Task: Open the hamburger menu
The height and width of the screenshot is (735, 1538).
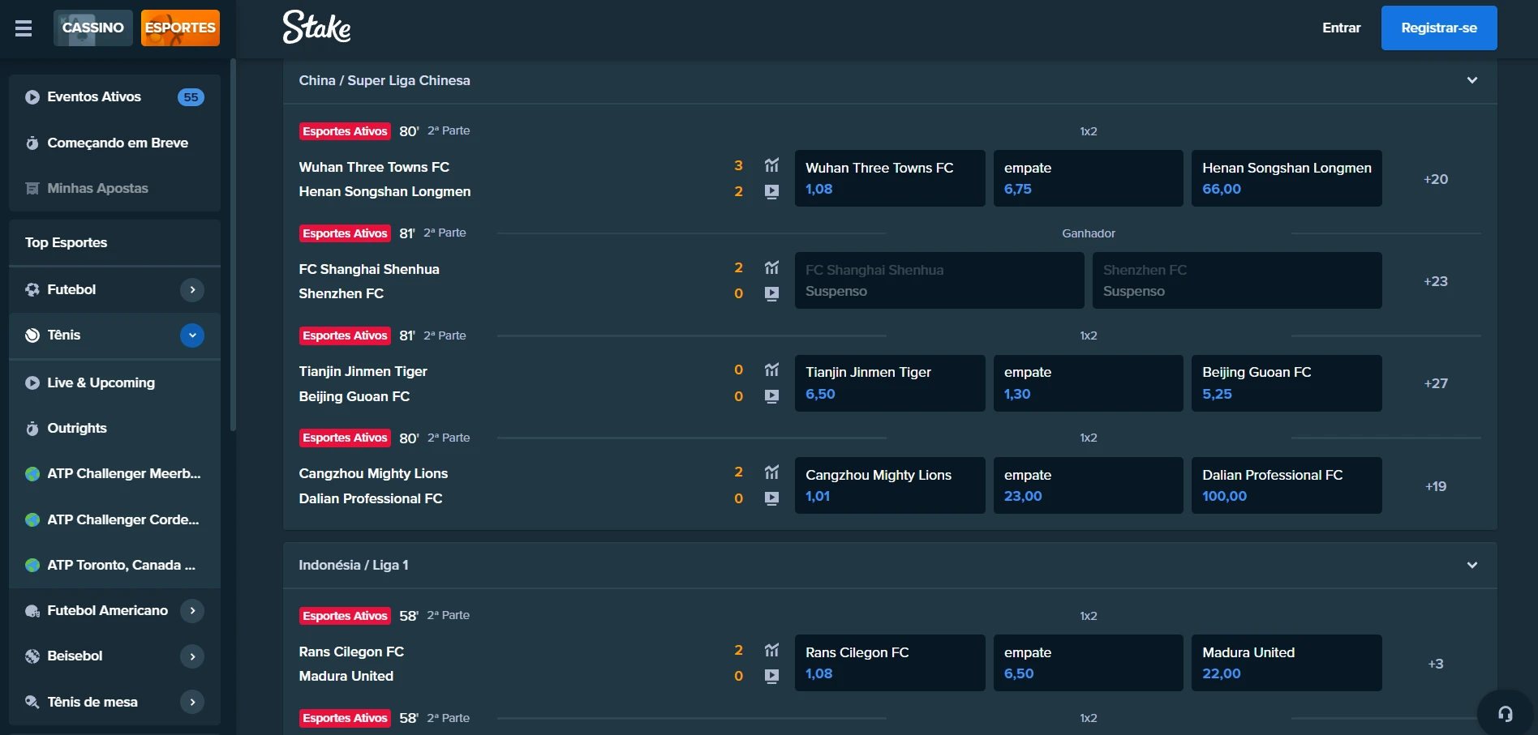Action: click(x=24, y=28)
